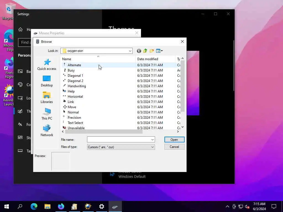Expand the File name dropdown arrow
Image resolution: width=283 pixels, height=212 pixels.
(x=153, y=139)
